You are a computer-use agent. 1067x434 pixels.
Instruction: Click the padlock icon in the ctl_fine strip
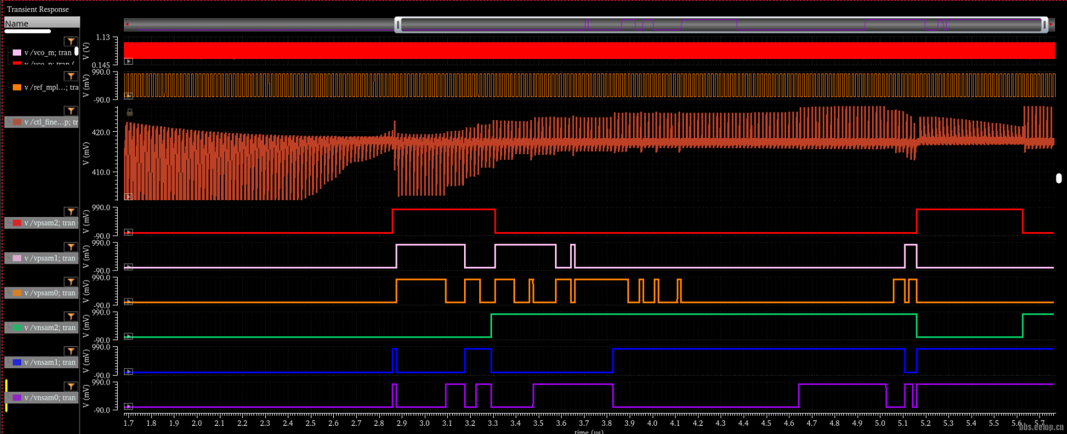130,113
